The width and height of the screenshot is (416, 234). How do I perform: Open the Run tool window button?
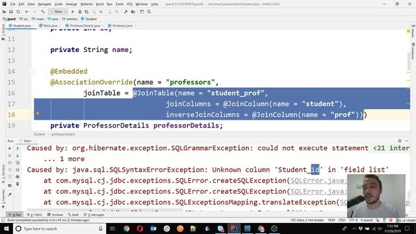point(15,214)
